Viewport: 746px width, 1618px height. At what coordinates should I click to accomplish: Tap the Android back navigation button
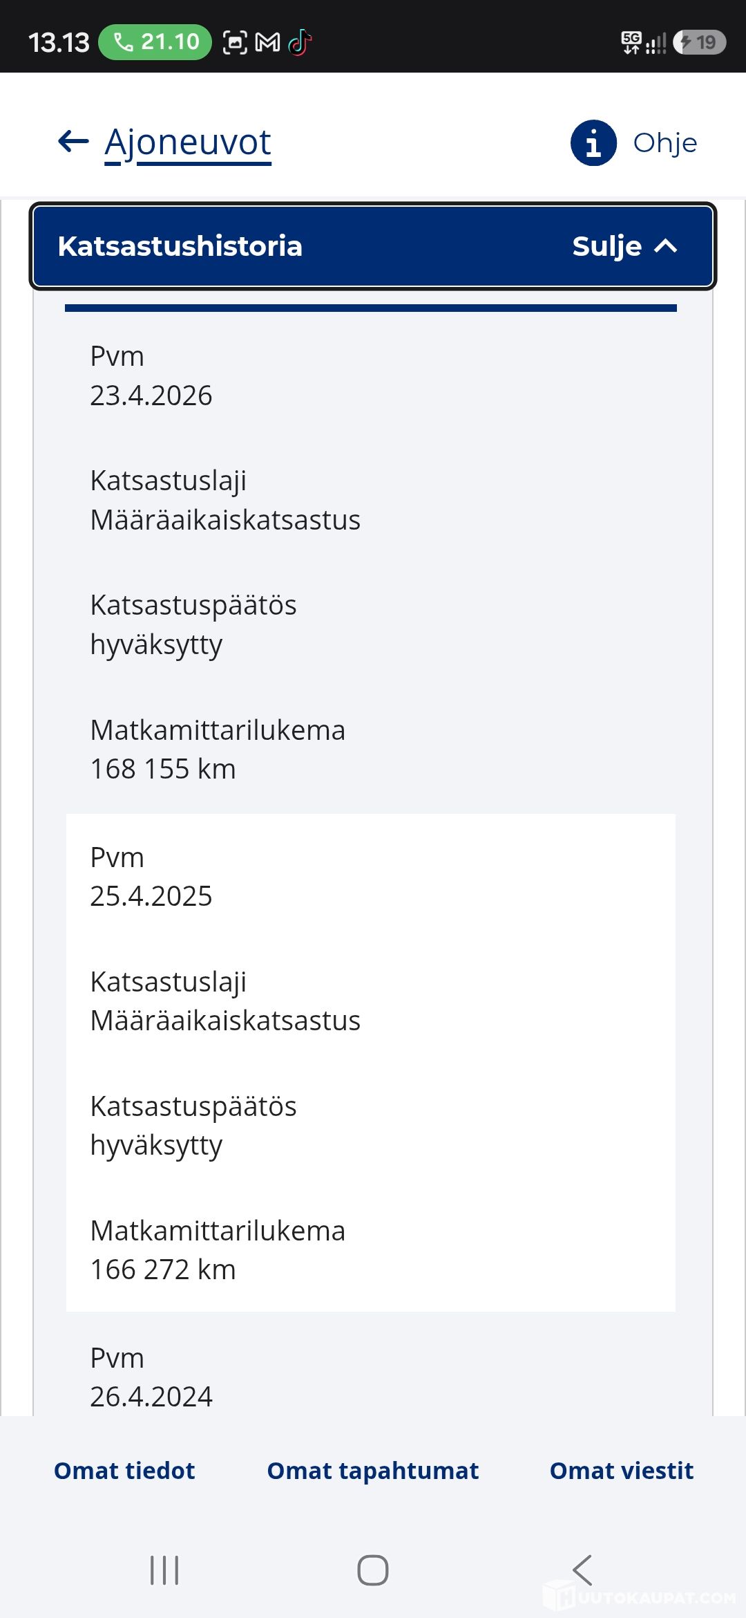click(582, 1570)
